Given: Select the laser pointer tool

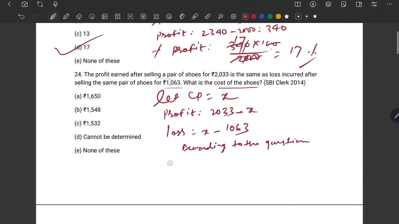Looking at the screenshot, I should [x=195, y=16].
